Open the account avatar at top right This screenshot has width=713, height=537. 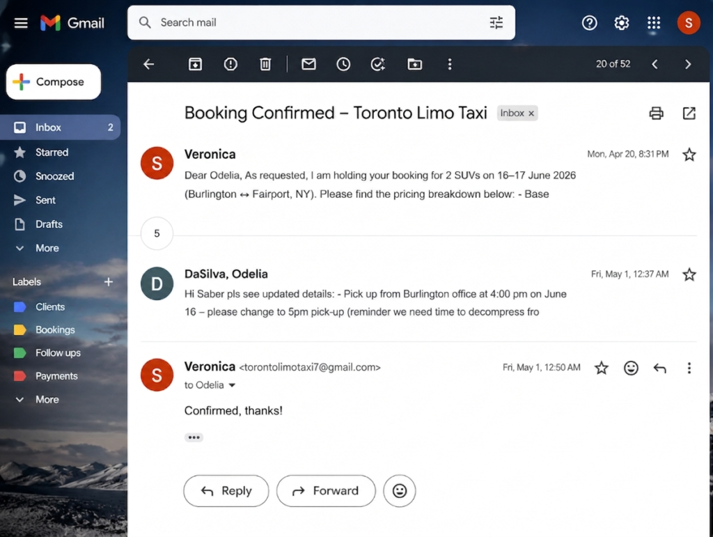pos(689,23)
